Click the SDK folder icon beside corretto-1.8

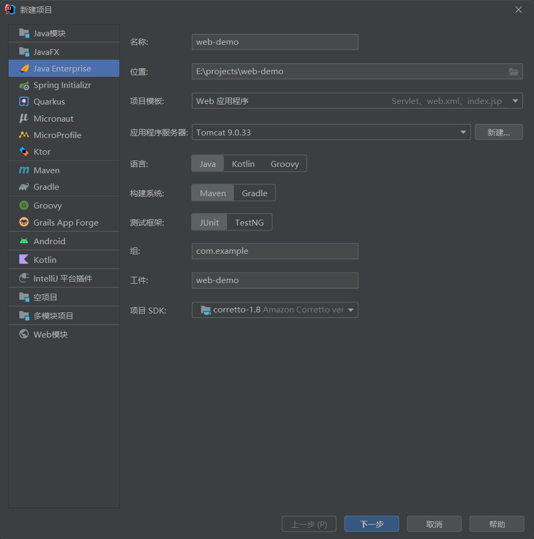[206, 310]
